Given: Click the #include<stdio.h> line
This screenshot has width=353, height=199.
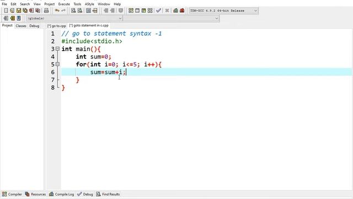Looking at the screenshot, I should pyautogui.click(x=92, y=41).
